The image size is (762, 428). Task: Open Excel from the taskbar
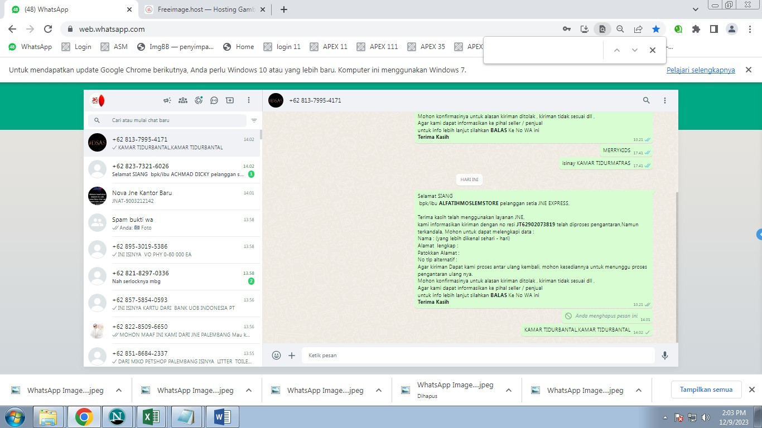pyautogui.click(x=151, y=417)
